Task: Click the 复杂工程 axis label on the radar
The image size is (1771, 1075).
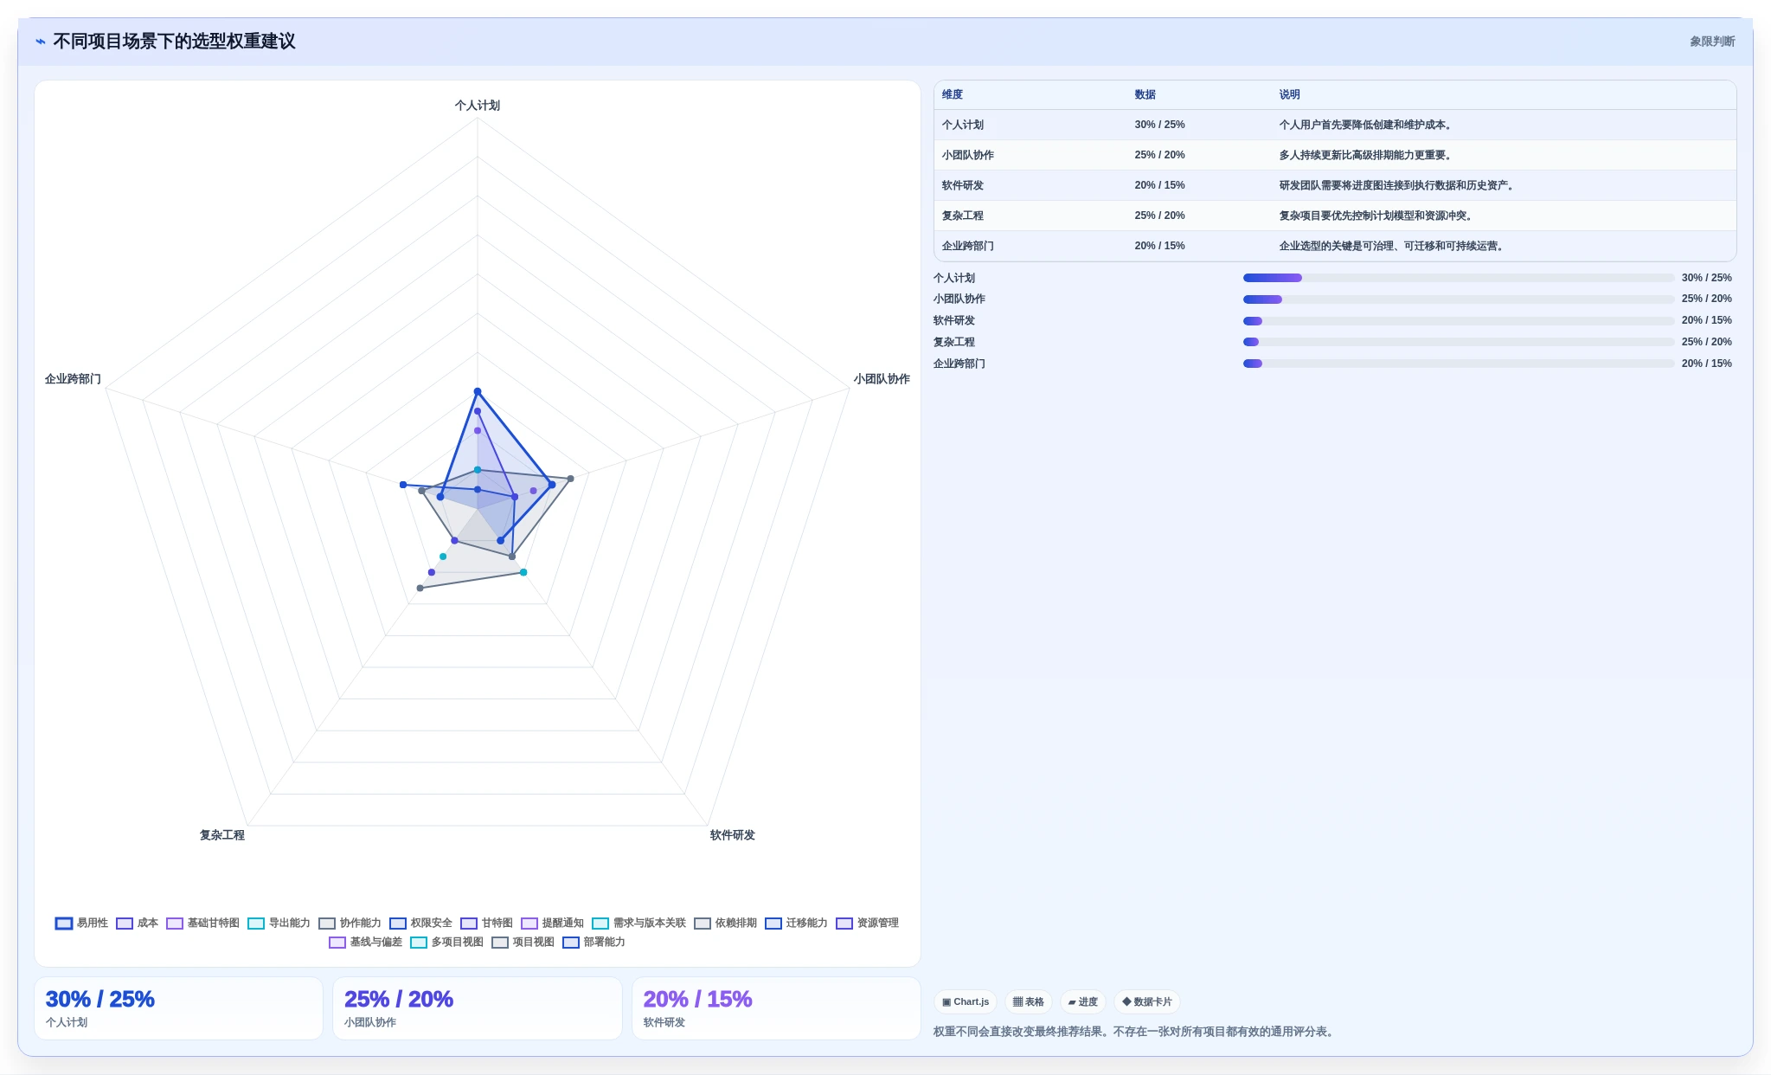Action: [x=222, y=835]
